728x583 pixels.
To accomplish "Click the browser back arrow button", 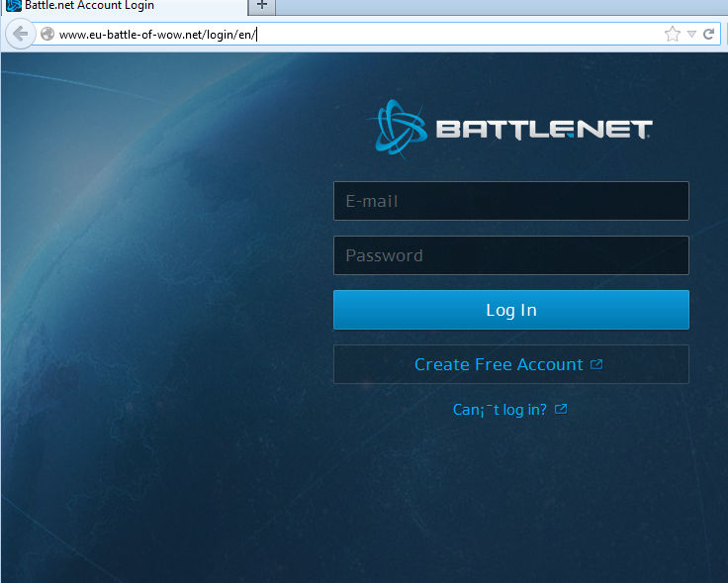I will tap(21, 34).
